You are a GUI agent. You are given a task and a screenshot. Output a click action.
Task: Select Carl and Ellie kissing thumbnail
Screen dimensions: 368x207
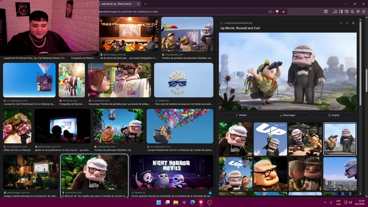point(305,174)
